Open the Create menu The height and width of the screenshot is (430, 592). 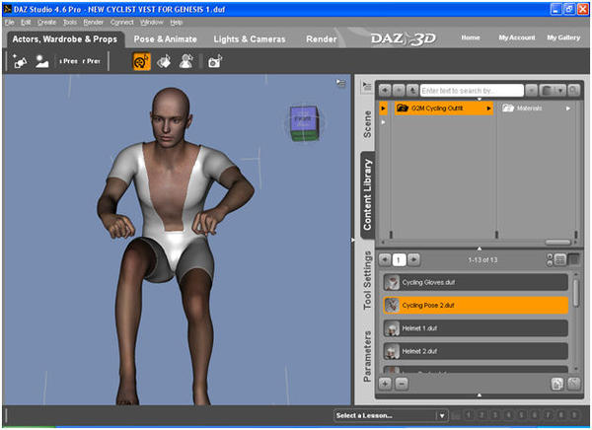click(x=46, y=23)
